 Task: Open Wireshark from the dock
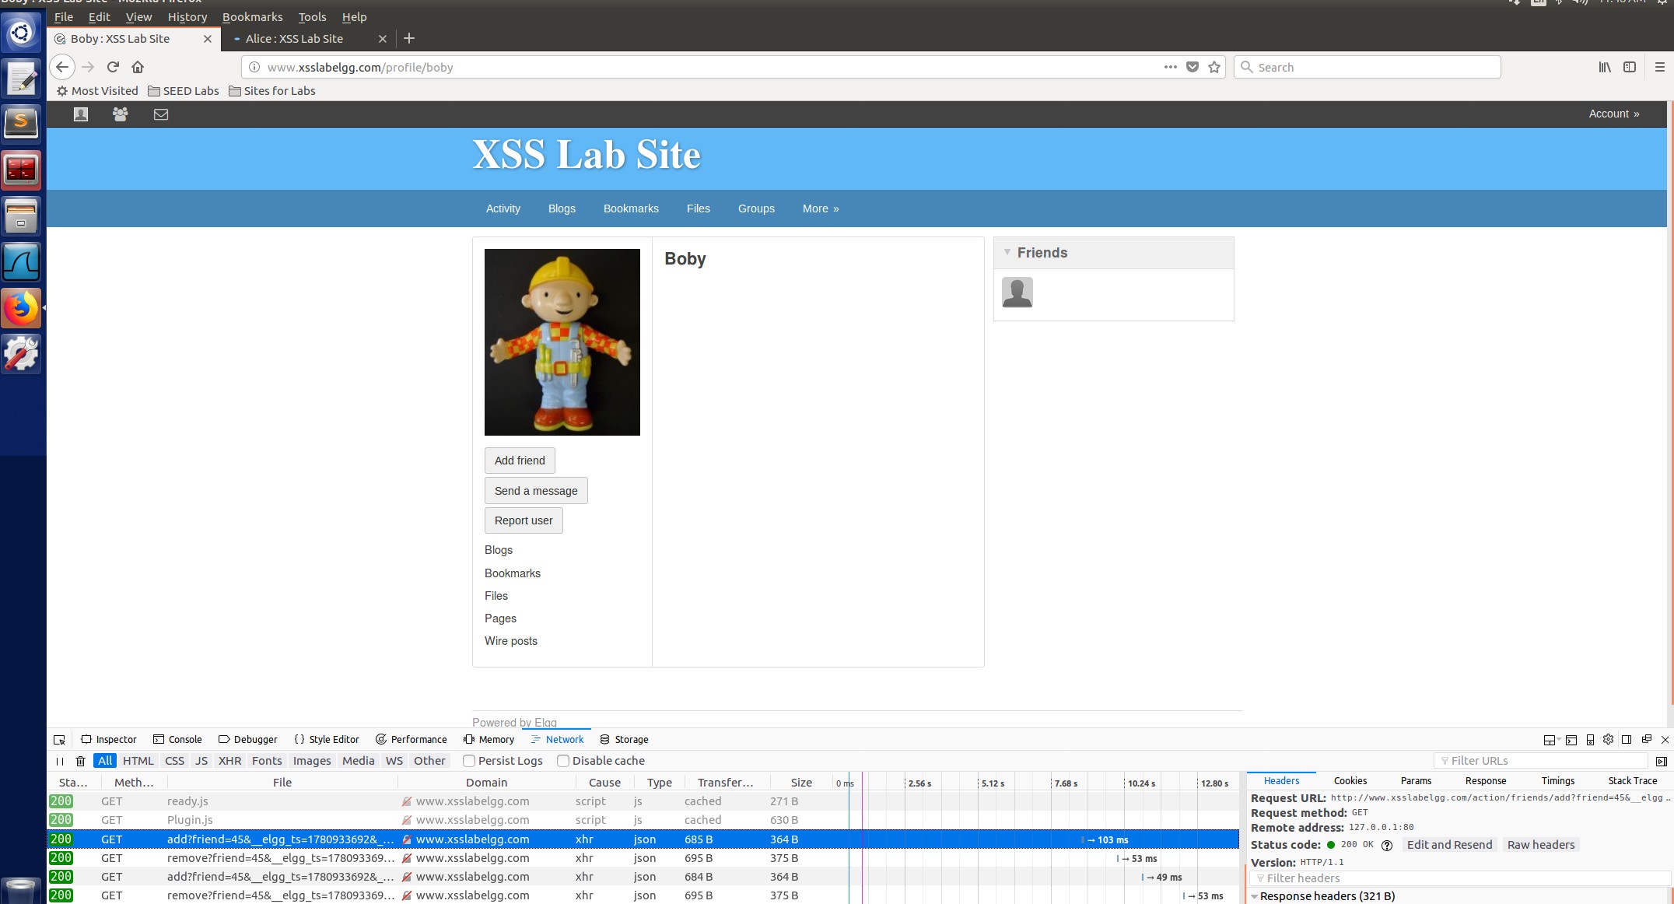tap(21, 262)
